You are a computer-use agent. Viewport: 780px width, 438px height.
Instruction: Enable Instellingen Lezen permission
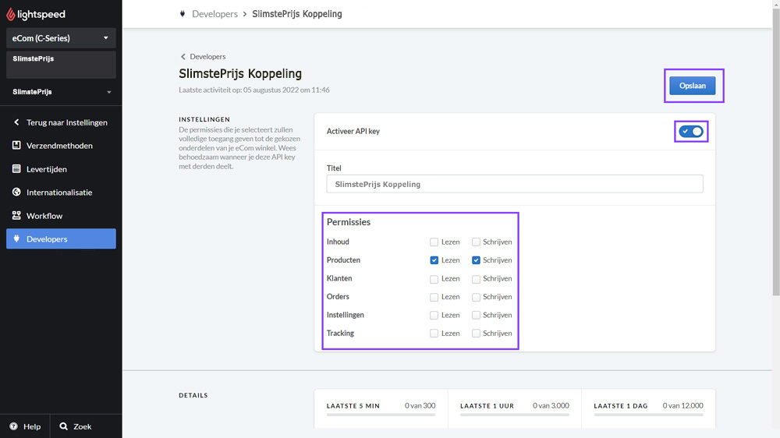click(x=434, y=315)
